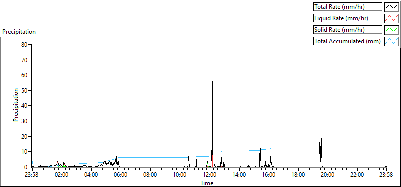Click the X-axis time label 18:00
401x187 pixels.
(298, 175)
